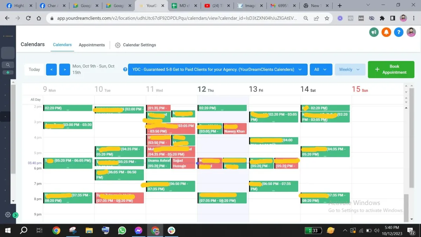Expand the YDC calendar selection dropdown
The height and width of the screenshot is (237, 421).
(218, 70)
